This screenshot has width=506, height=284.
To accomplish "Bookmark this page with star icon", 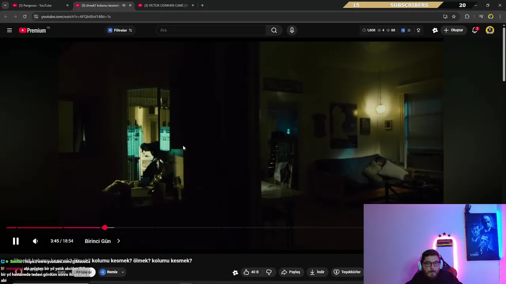I will [x=454, y=17].
